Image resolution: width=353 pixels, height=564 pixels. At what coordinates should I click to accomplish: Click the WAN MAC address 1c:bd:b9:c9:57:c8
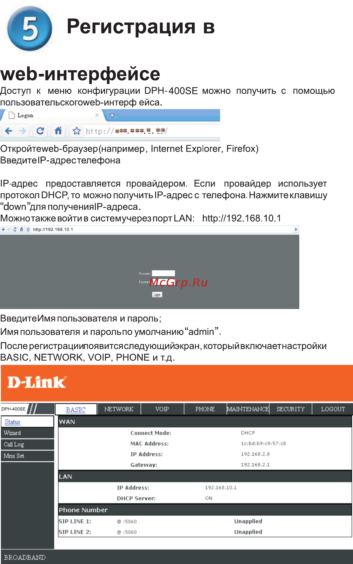click(x=263, y=443)
